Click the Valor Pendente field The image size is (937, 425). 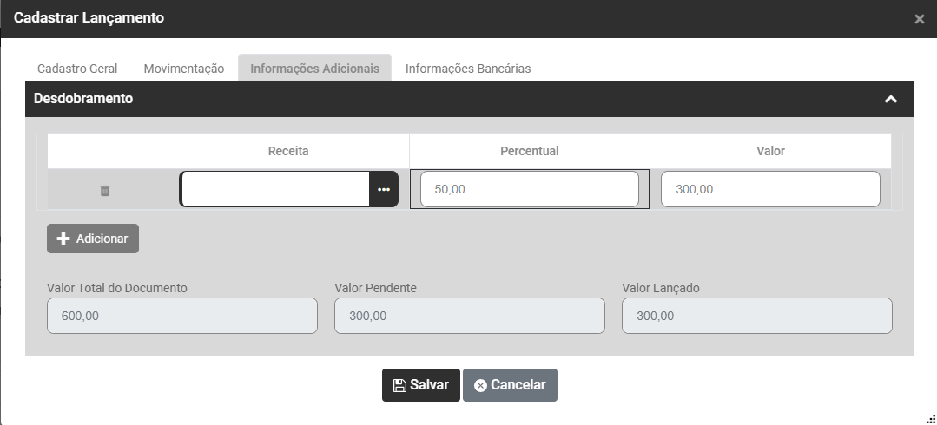pyautogui.click(x=469, y=317)
